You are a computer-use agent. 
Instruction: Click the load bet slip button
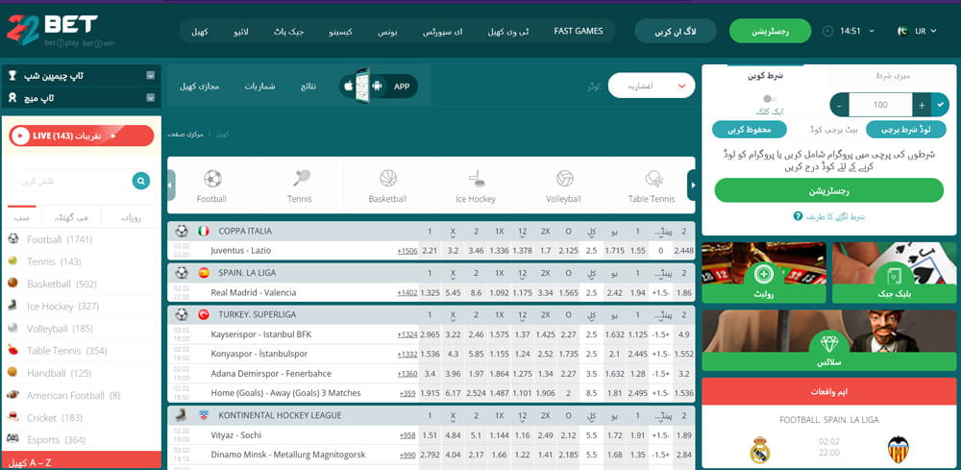click(x=905, y=130)
